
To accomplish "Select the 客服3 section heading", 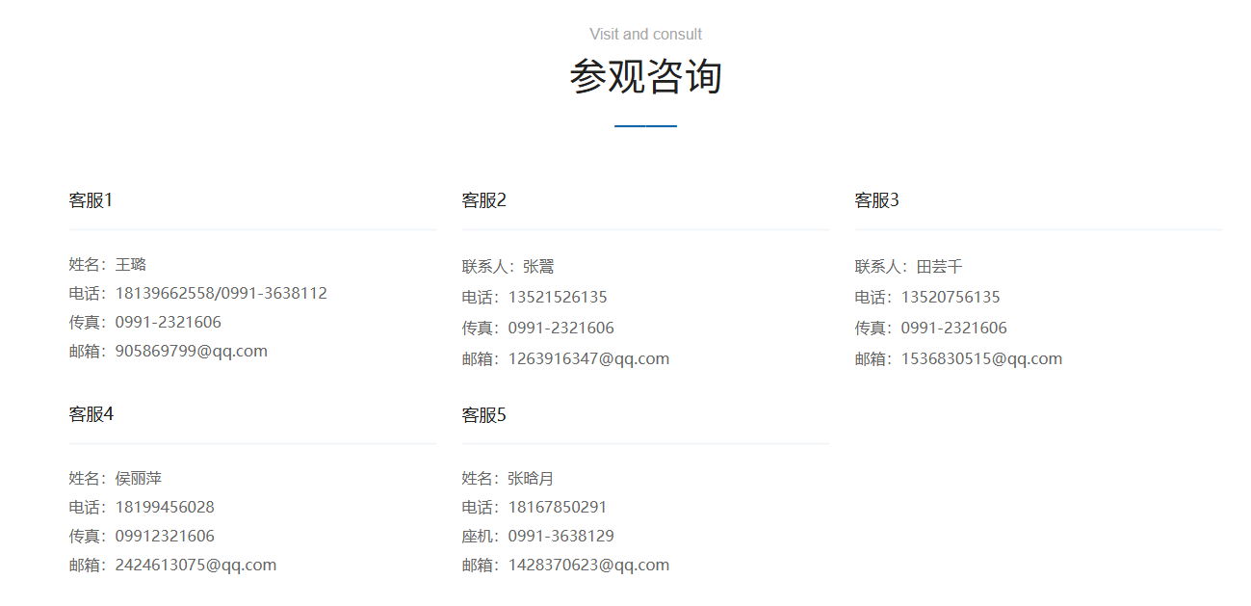I will (x=876, y=200).
